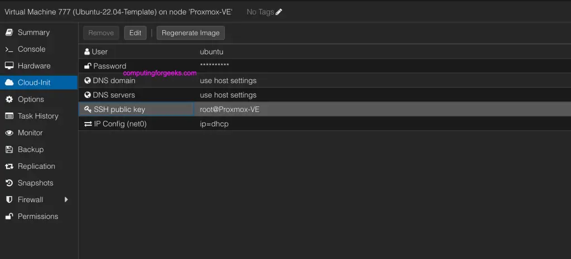Select the SSH public key label
571x259 pixels.
pos(119,109)
